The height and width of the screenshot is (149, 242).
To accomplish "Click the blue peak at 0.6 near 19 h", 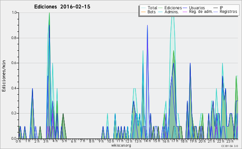I will click(x=190, y=64).
